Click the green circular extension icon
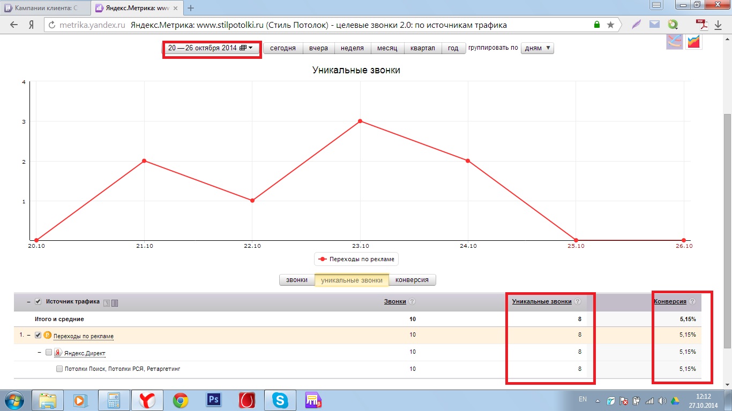732x411 pixels. pyautogui.click(x=673, y=25)
